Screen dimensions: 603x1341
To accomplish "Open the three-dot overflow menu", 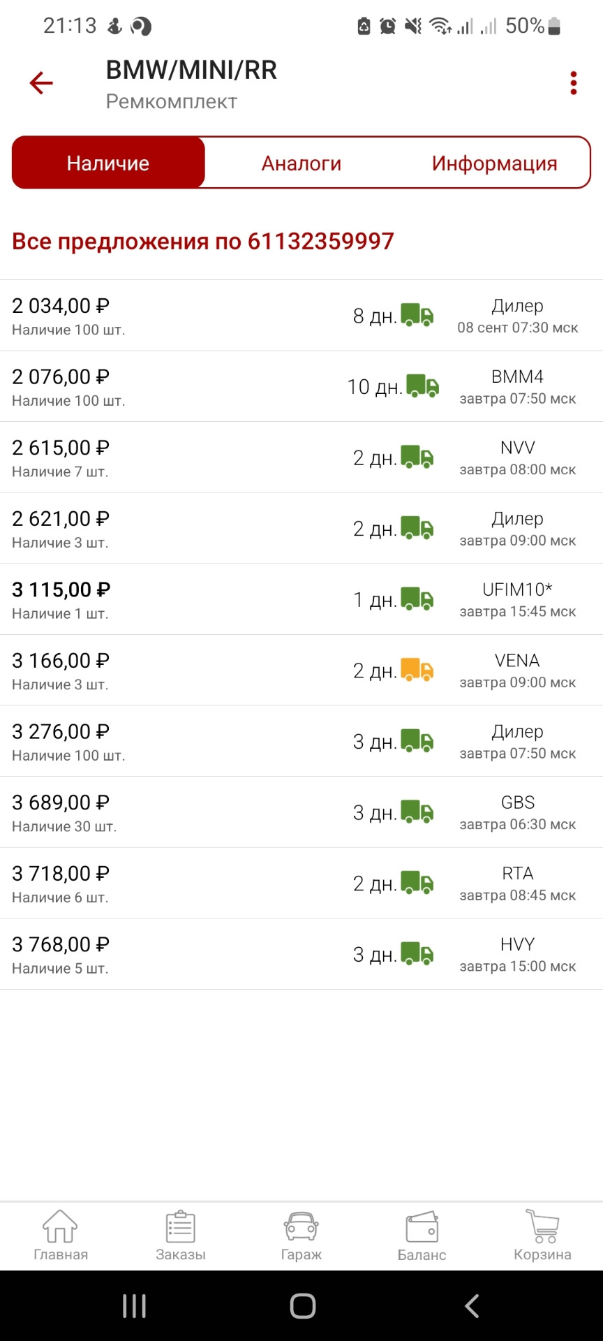I will 573,84.
